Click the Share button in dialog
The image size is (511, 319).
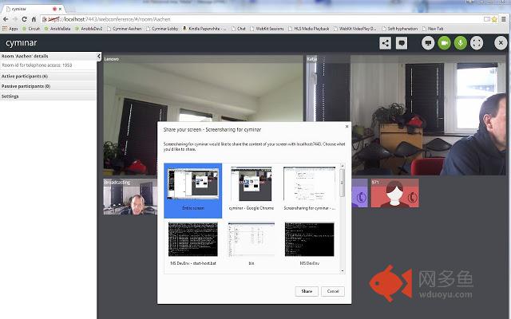pyautogui.click(x=307, y=291)
